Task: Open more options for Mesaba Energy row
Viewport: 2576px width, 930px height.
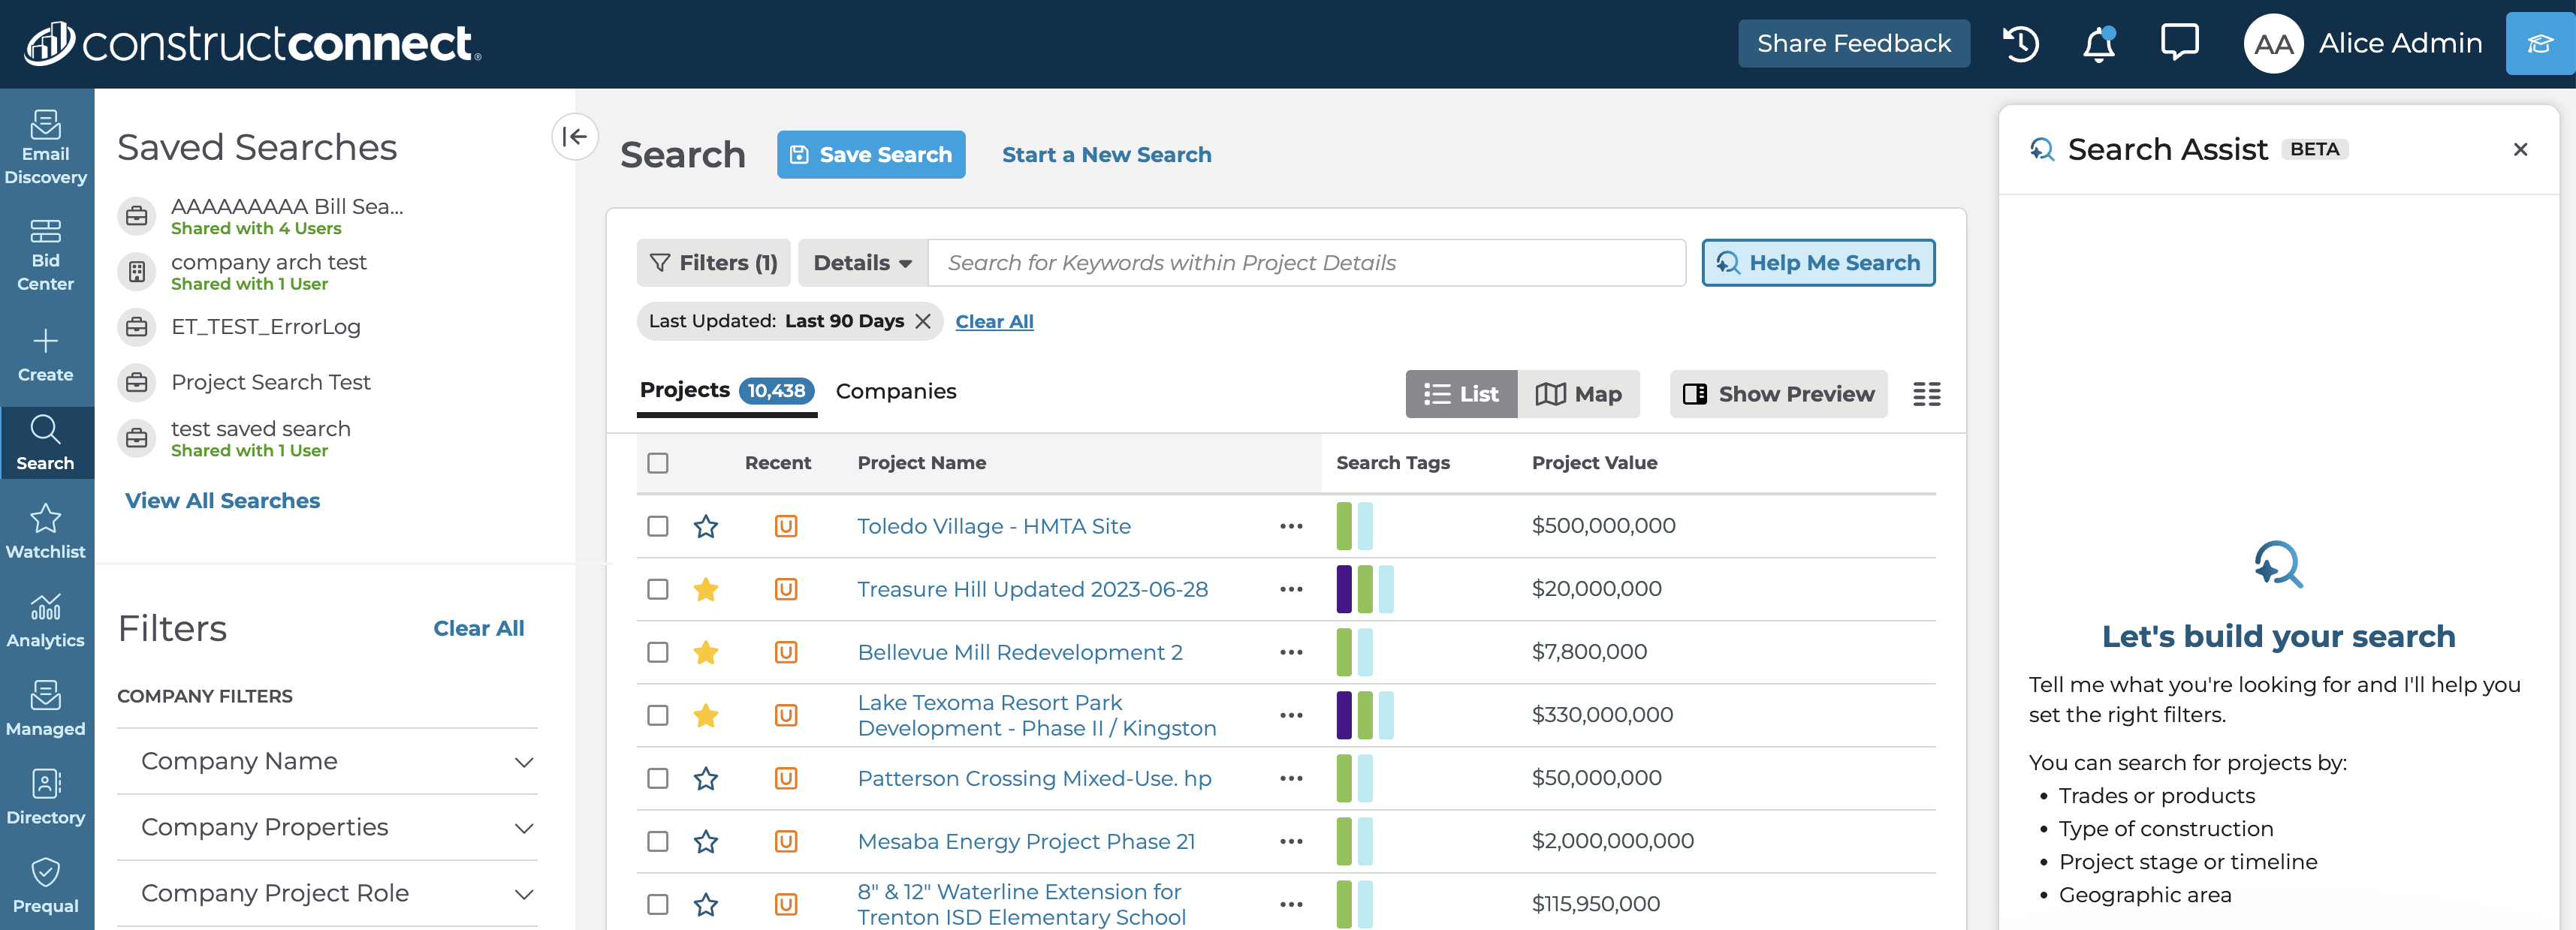Action: (x=1291, y=841)
